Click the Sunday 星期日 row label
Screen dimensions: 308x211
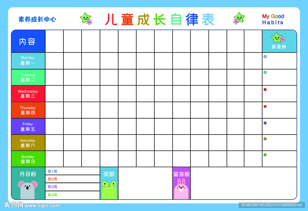pos(28,159)
